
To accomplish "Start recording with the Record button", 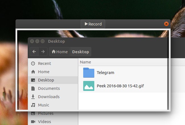I will (93, 24).
